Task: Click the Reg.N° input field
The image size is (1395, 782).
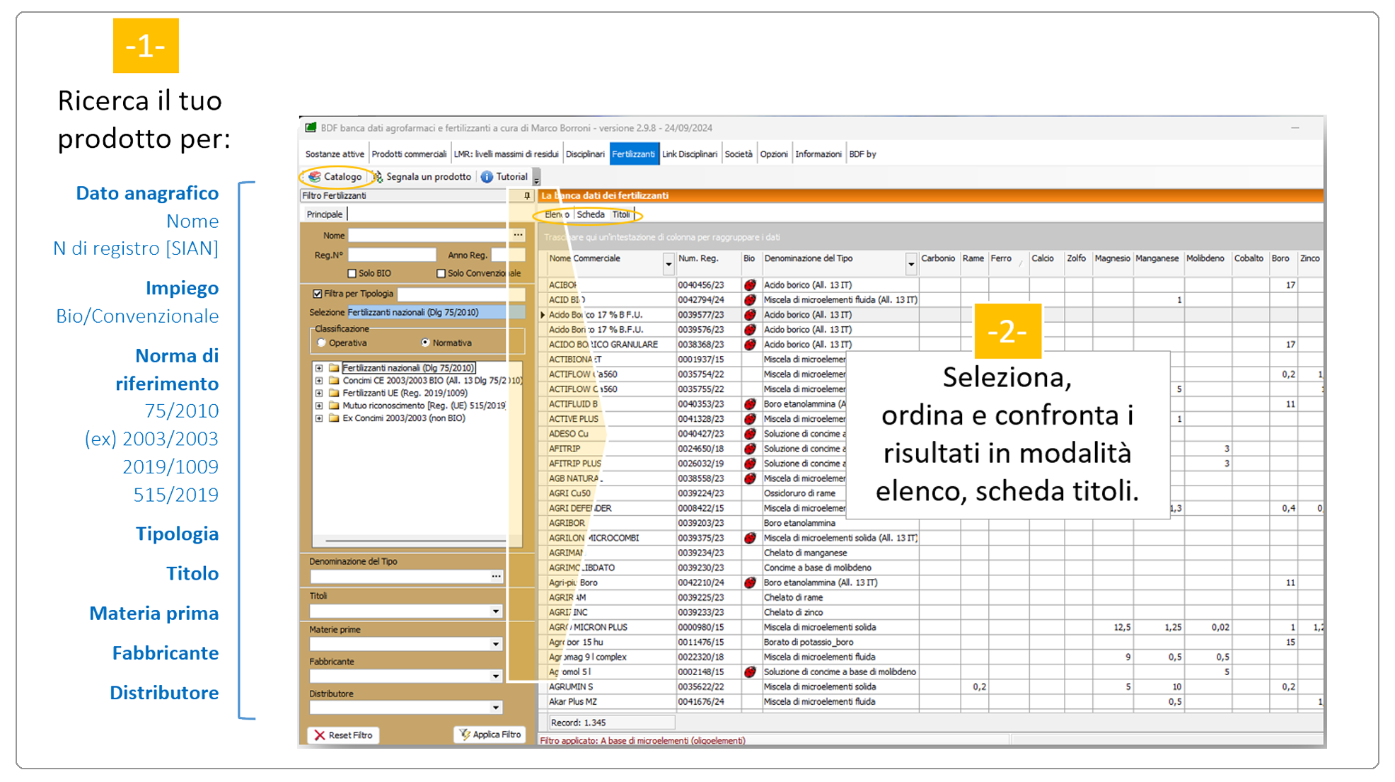Action: 392,255
